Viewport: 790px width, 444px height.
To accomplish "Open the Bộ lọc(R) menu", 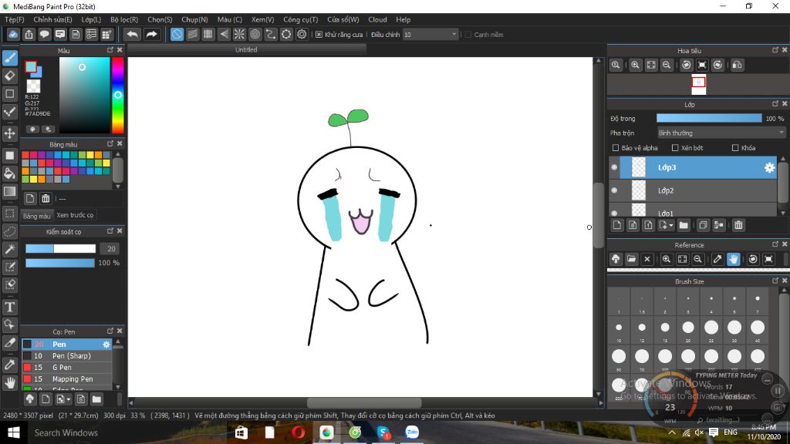I will pyautogui.click(x=124, y=19).
